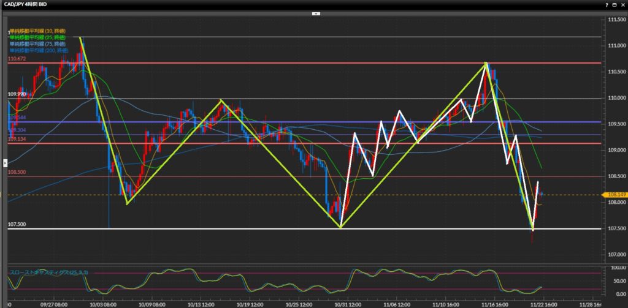Click the 11/16 16:00 time axis label
The image size is (628, 308).
(x=494, y=303)
